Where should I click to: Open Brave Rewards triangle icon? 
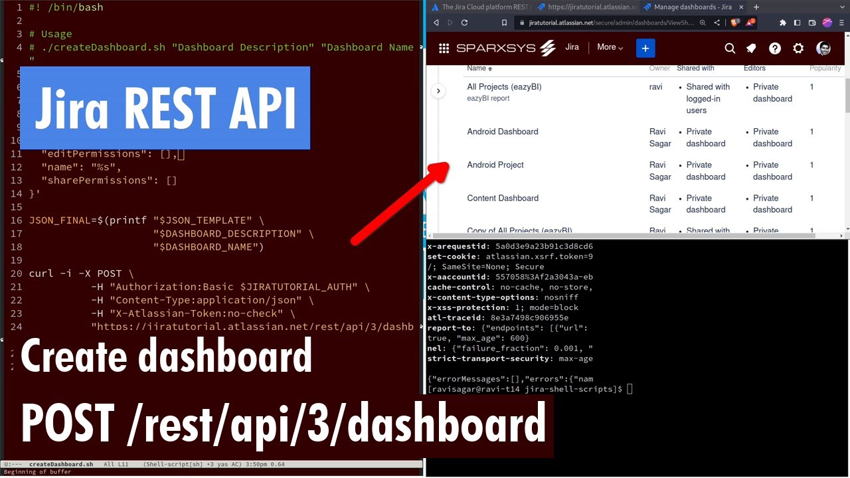(750, 23)
